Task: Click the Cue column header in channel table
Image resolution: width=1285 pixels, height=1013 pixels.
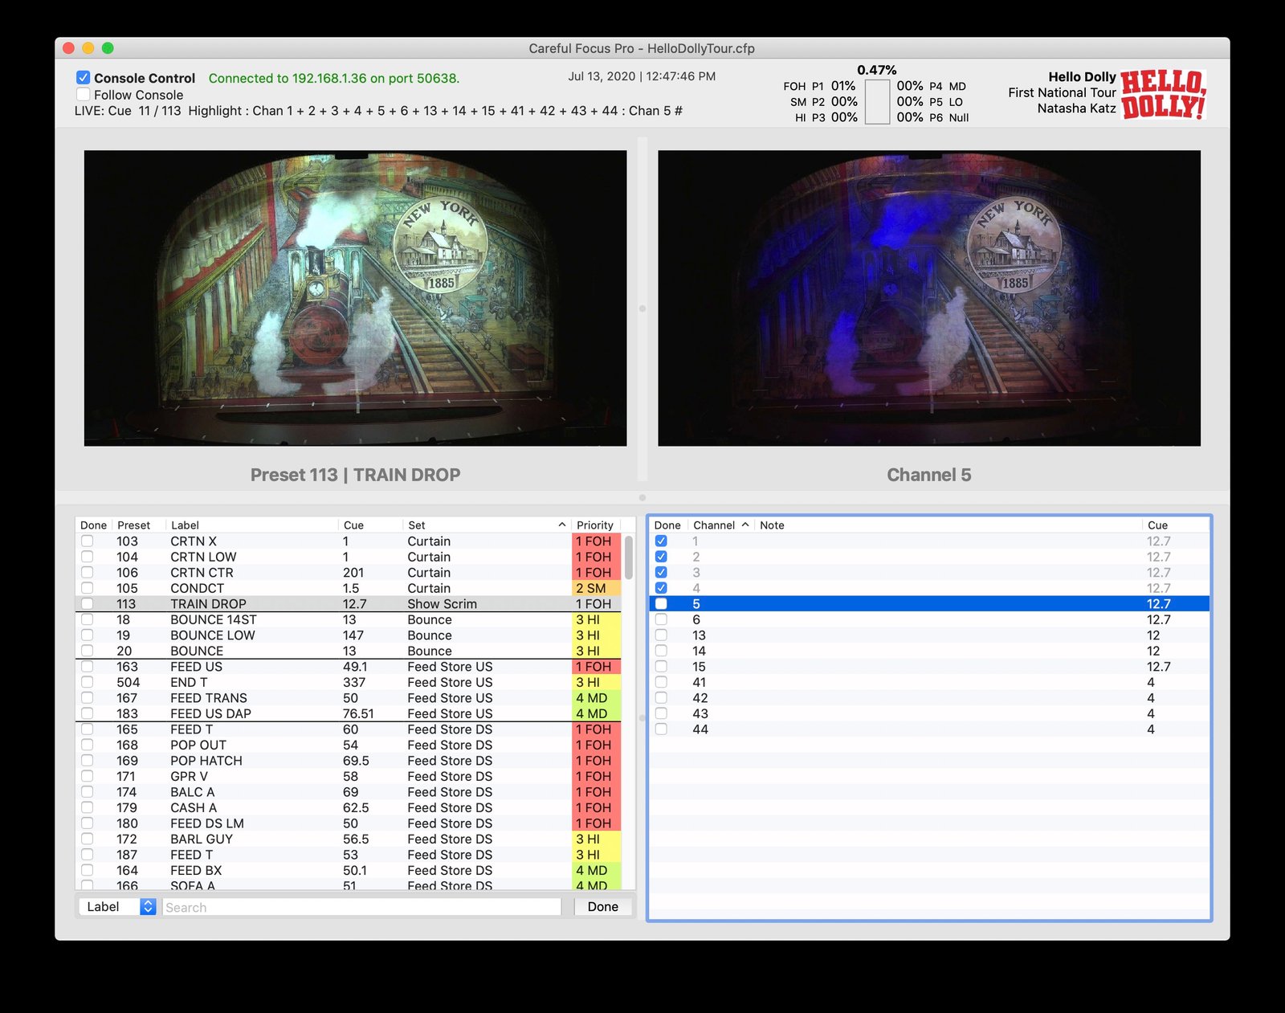Action: (x=1176, y=525)
